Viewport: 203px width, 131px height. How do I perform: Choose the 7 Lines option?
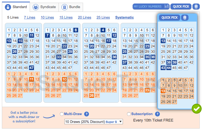pyautogui.click(x=30, y=18)
